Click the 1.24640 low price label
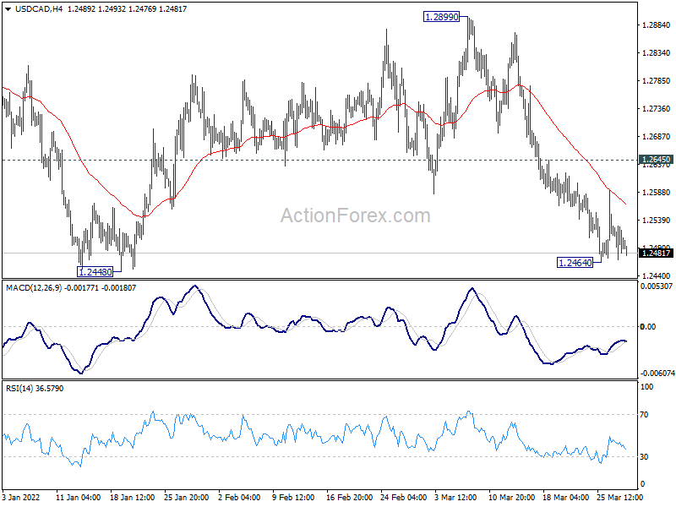 coord(575,263)
